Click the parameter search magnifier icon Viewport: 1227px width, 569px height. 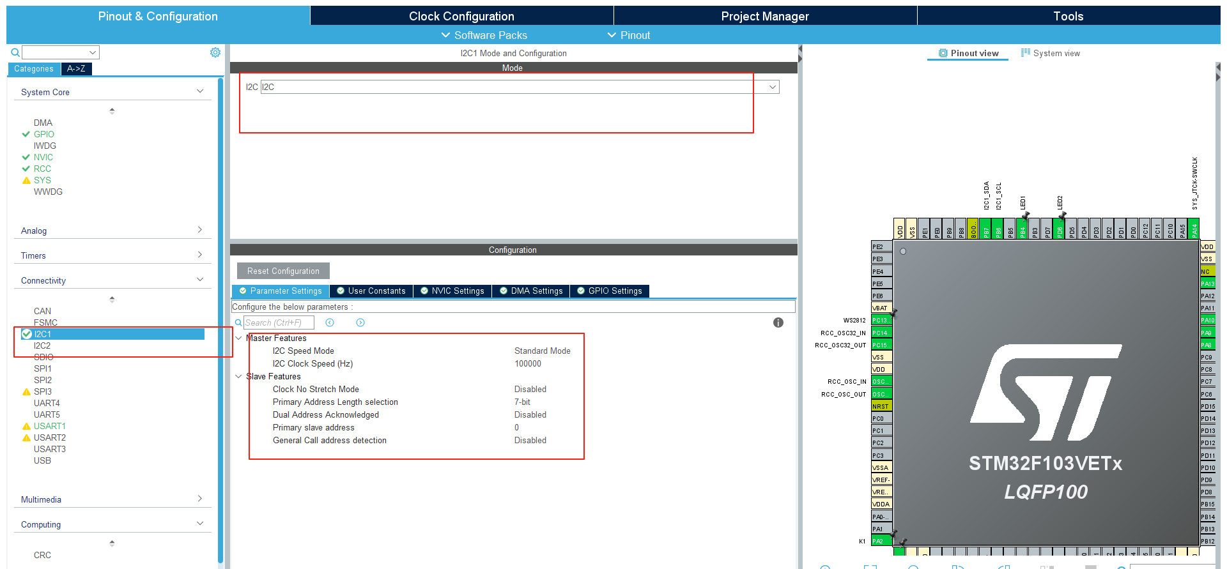click(x=238, y=322)
